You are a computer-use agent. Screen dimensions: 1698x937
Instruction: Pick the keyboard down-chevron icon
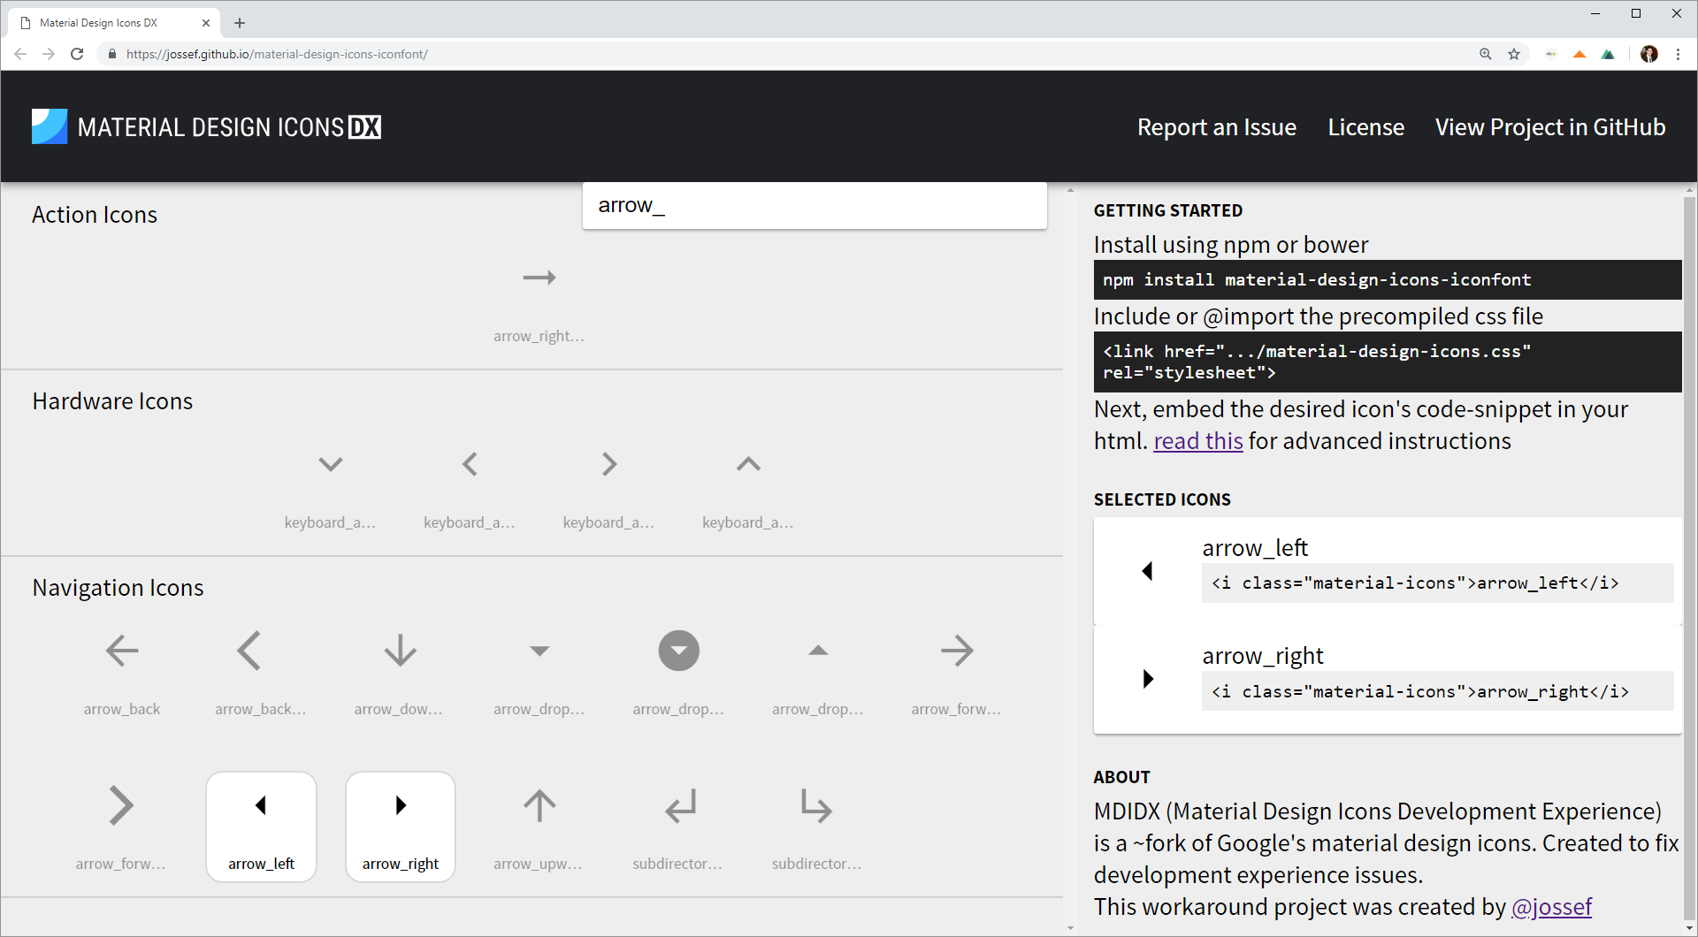click(x=331, y=464)
